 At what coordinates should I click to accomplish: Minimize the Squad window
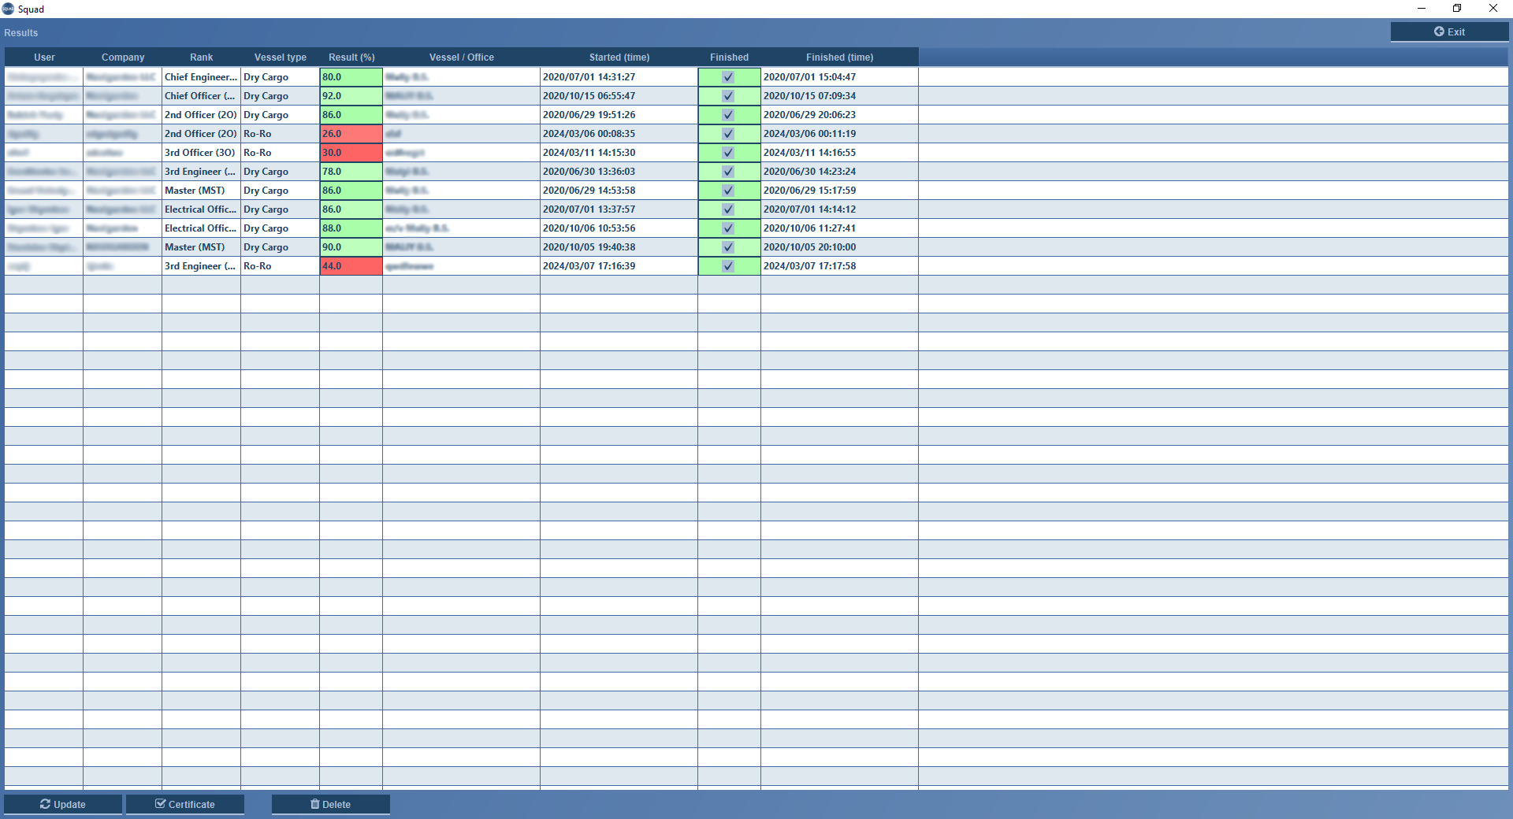click(x=1422, y=9)
